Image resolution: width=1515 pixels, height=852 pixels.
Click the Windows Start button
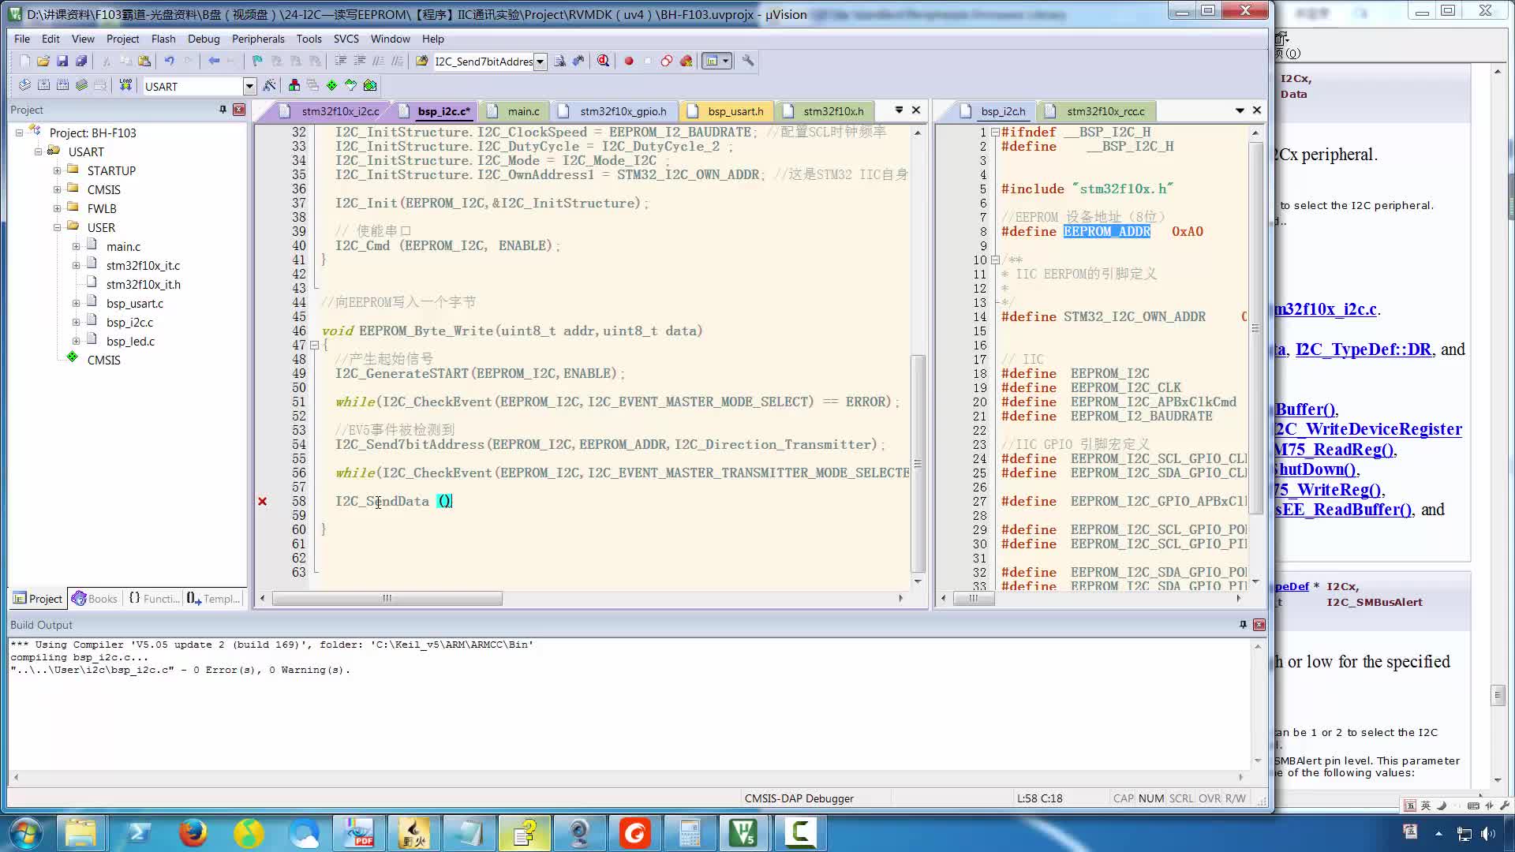25,832
